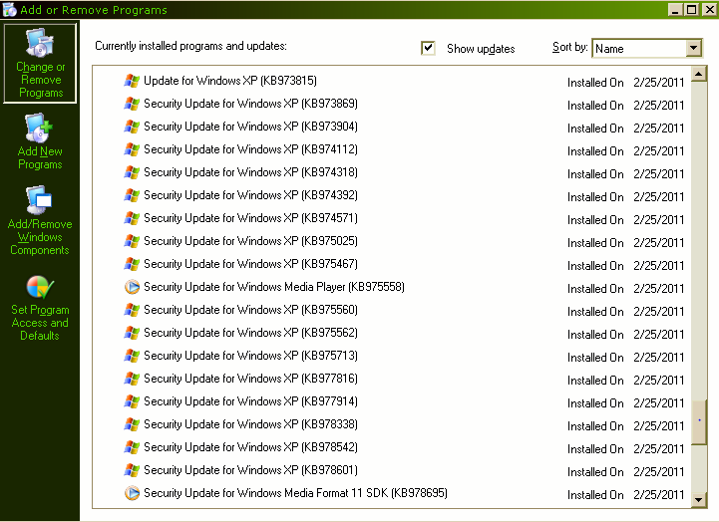The image size is (719, 522).
Task: Select Security Update for Windows XP (KB974392)
Action: [x=250, y=195]
